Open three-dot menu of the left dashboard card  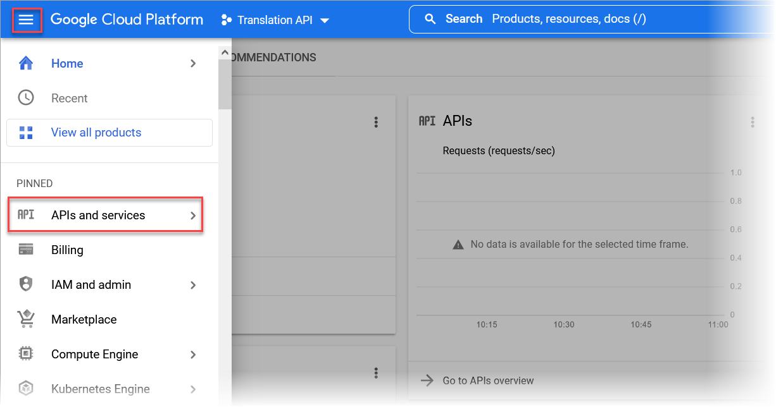click(376, 122)
